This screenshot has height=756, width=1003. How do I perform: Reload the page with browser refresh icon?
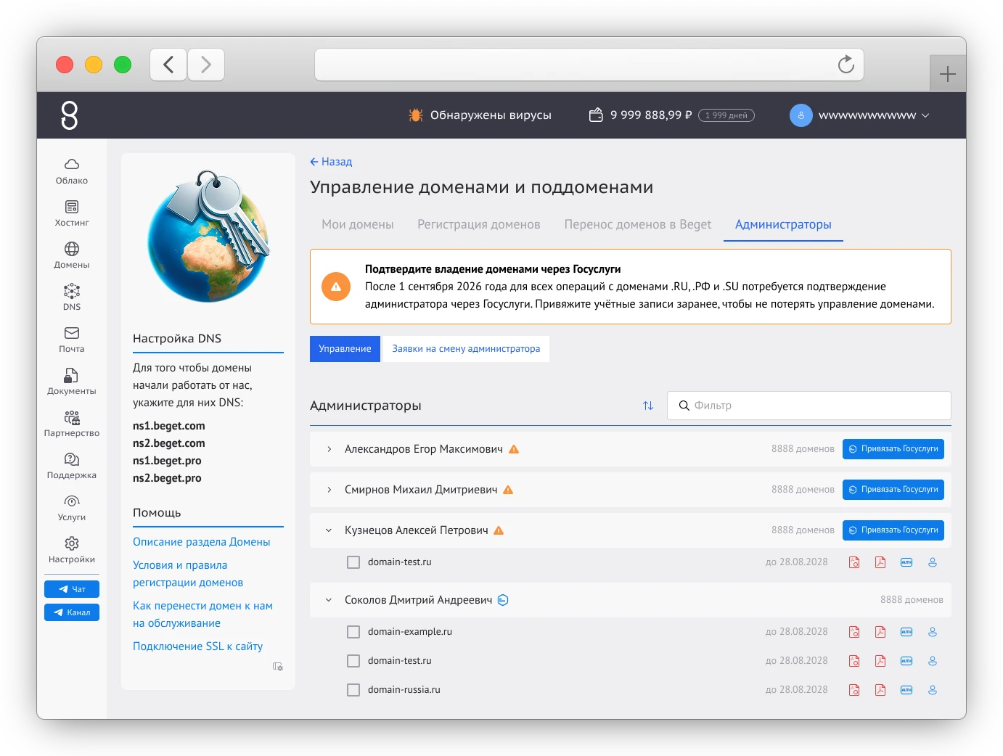[x=846, y=65]
